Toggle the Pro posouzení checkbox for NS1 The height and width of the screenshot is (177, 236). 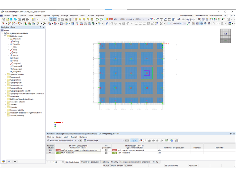(106, 150)
